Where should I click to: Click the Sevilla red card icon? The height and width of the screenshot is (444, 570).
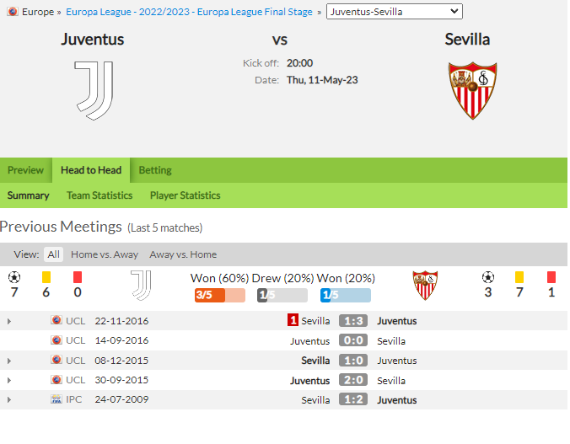pyautogui.click(x=551, y=277)
